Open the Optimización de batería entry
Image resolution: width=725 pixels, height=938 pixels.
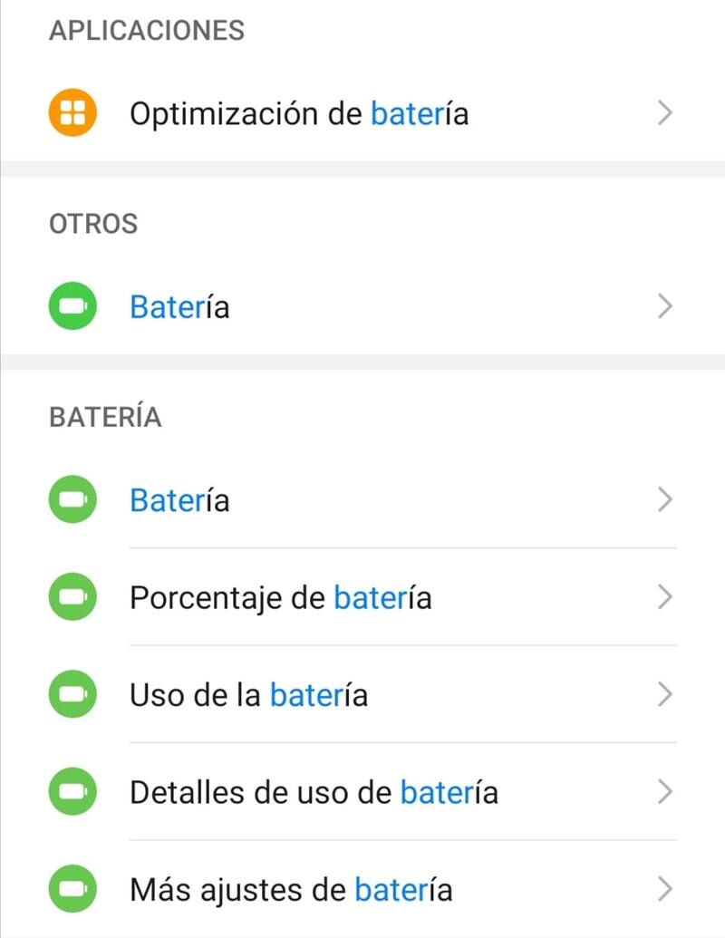tap(299, 114)
